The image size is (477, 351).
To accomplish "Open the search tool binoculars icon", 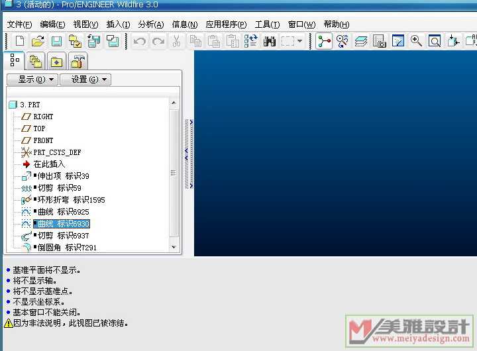I will [x=270, y=41].
